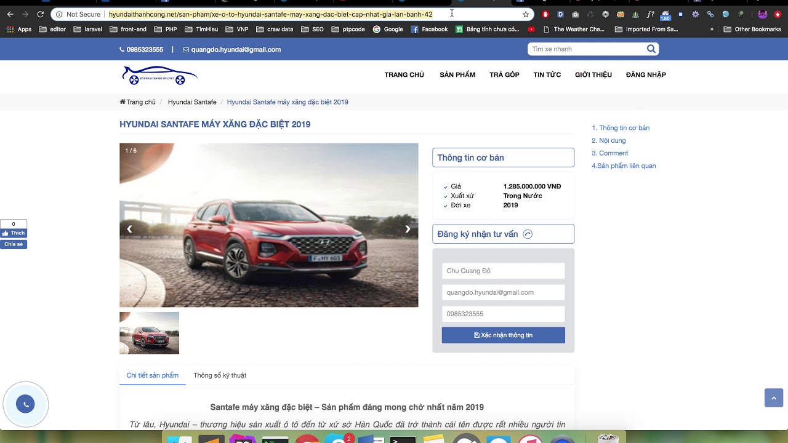Open the Facebook bookmark
This screenshot has height=443, width=788.
[x=429, y=29]
